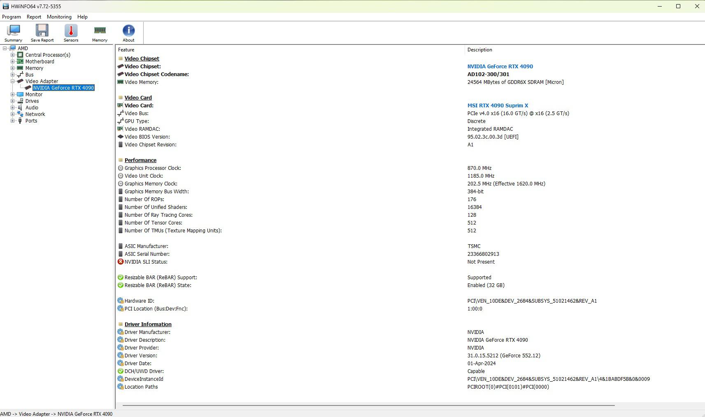Open the Memory toolbar icon
This screenshot has height=417, width=705.
100,33
